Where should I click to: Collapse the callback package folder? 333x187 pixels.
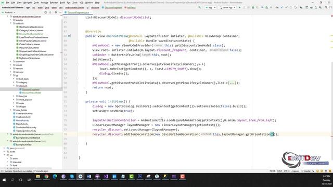pyautogui.click(x=10, y=23)
